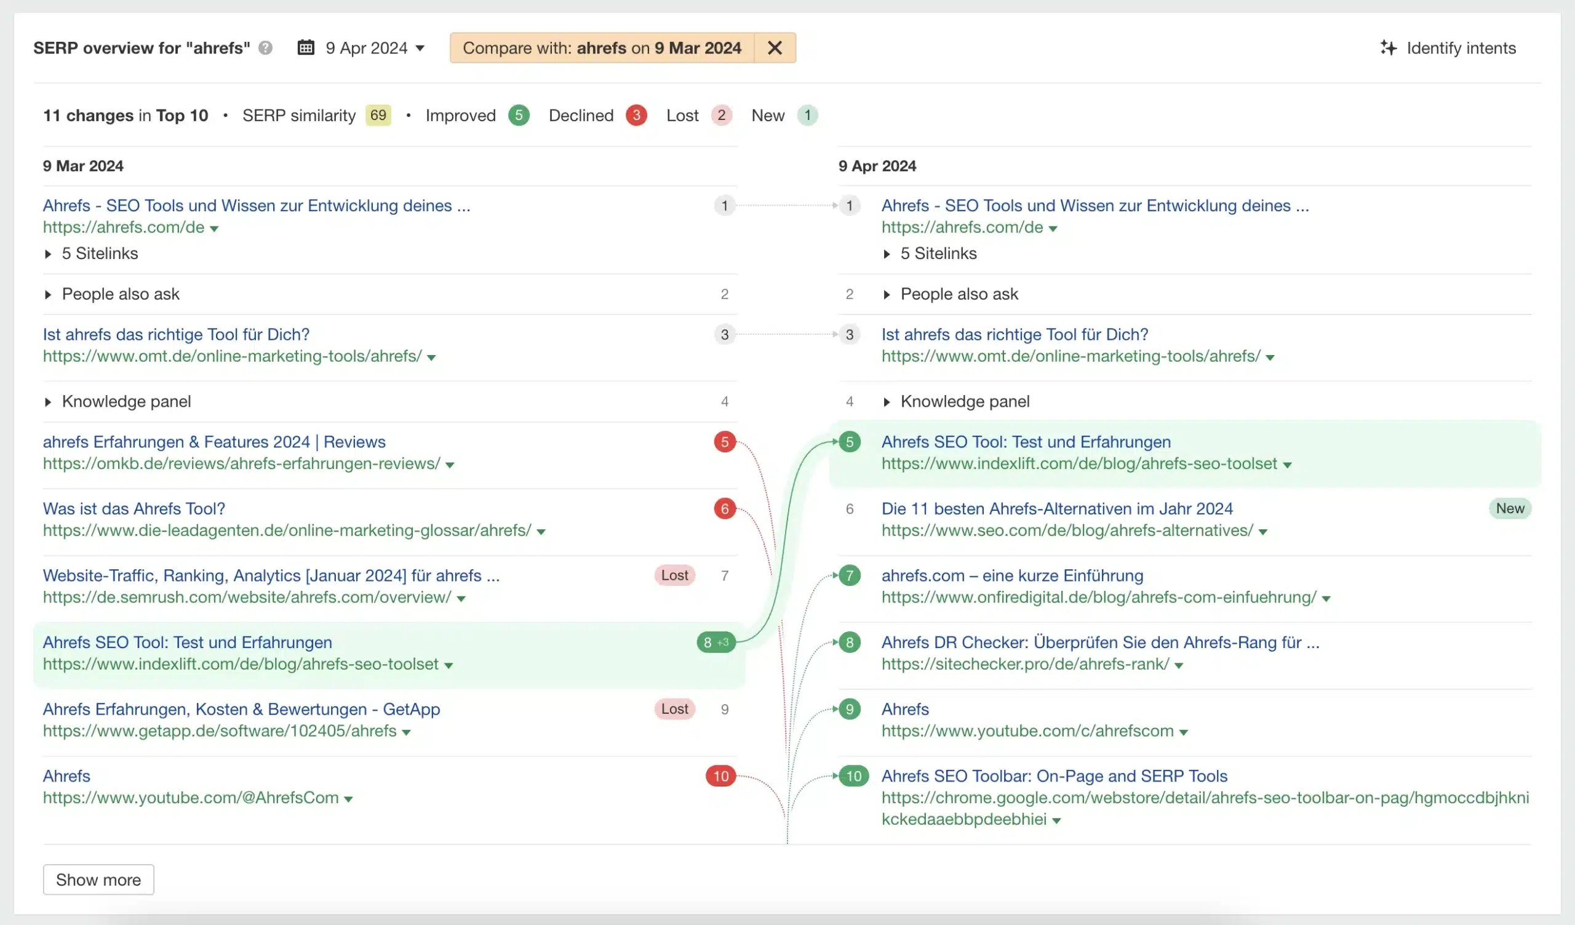The width and height of the screenshot is (1575, 925).
Task: Open 'Ist ahrefs das richtige Tool' link in Mar column
Action: (x=176, y=334)
